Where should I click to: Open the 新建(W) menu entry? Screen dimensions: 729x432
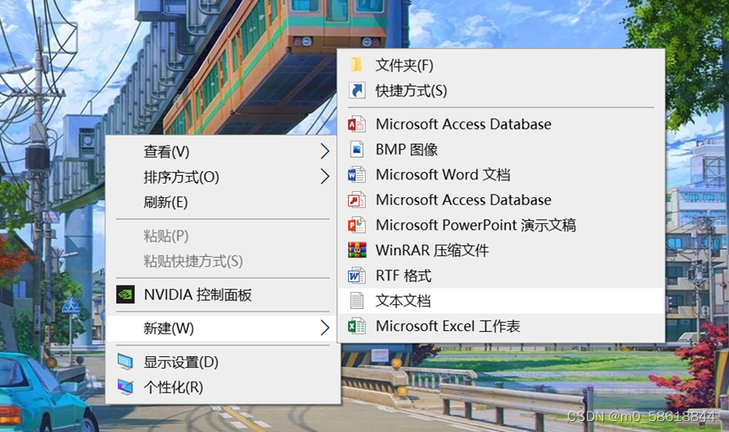point(222,328)
